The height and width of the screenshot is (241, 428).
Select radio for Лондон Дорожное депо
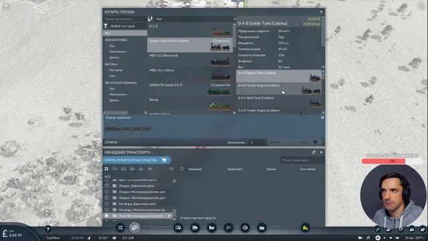(106, 186)
